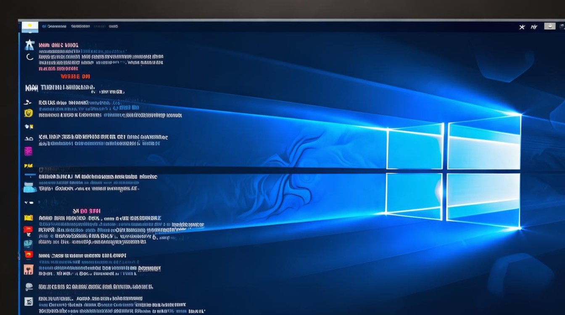Image resolution: width=565 pixels, height=315 pixels.
Task: Click the magenta square icon in the sidebar
Action: 29,151
